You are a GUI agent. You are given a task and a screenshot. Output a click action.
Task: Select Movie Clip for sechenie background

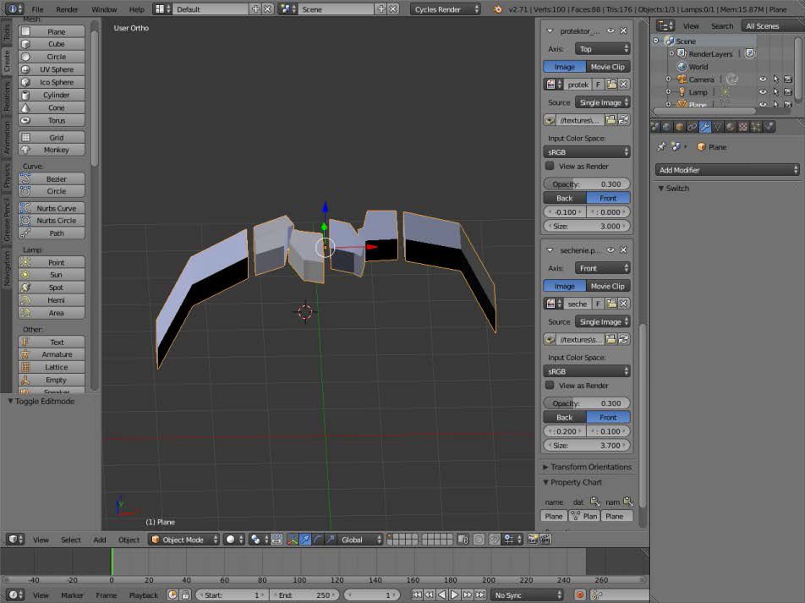pyautogui.click(x=607, y=286)
